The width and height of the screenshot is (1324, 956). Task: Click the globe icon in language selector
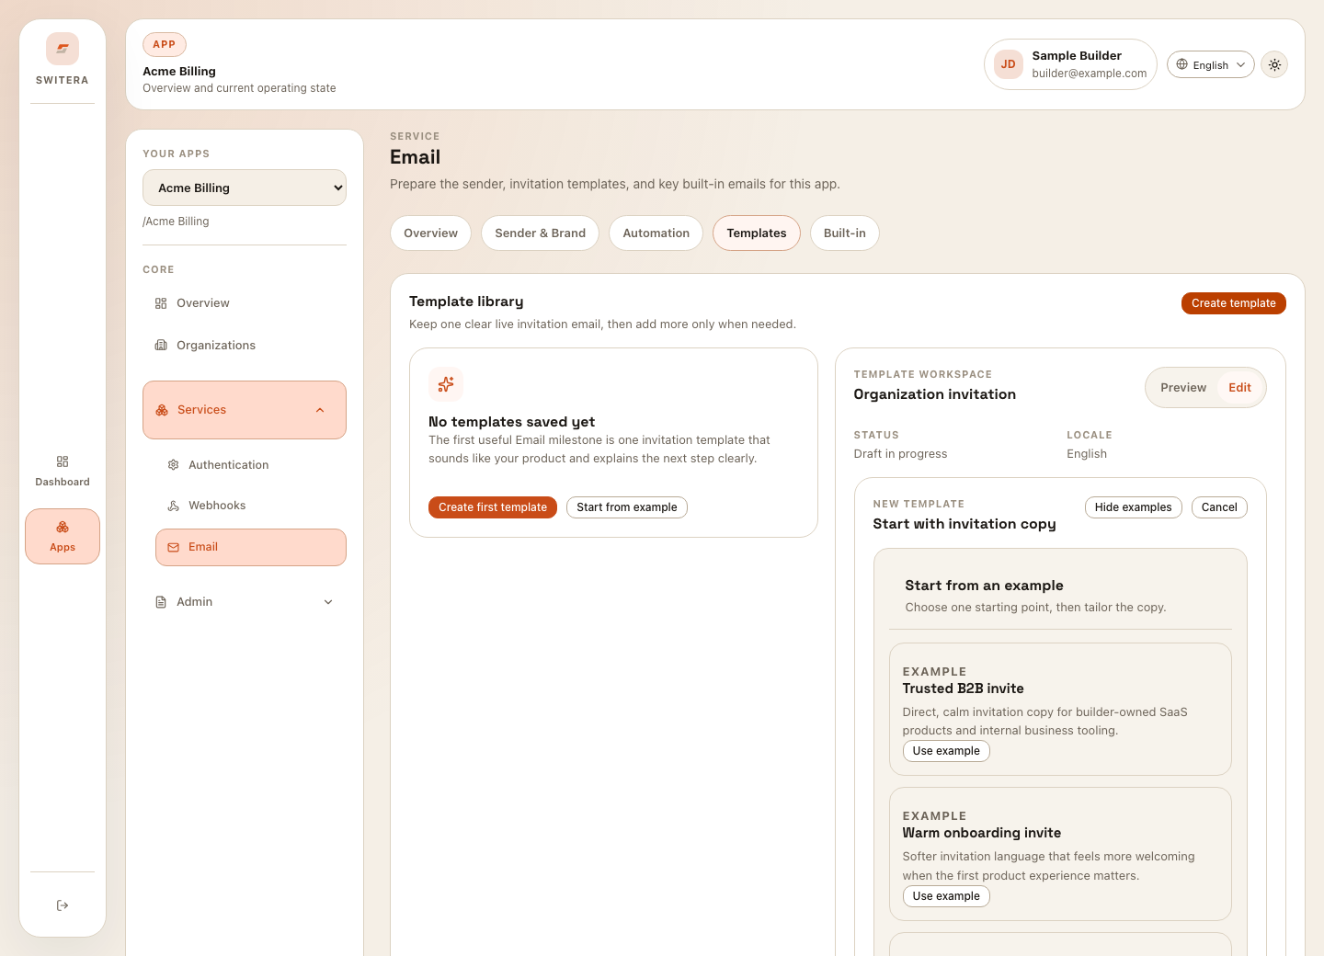tap(1182, 64)
